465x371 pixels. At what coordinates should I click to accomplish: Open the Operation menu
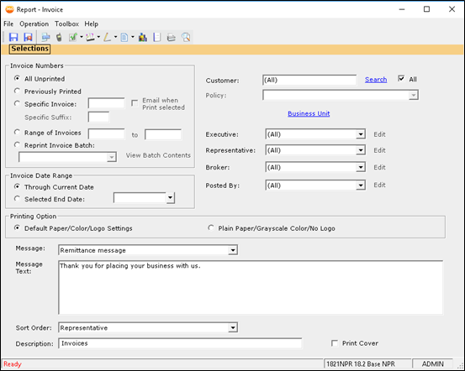coord(34,24)
